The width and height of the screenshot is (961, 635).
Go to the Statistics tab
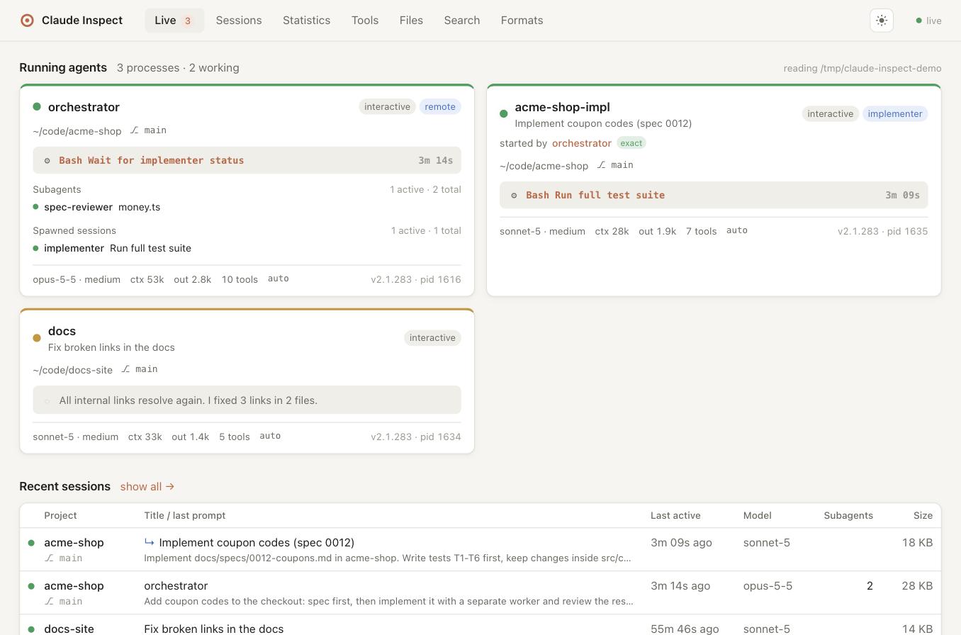tap(306, 21)
